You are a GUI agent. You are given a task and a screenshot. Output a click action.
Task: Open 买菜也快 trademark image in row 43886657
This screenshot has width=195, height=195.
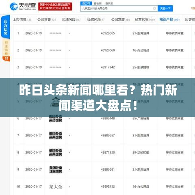coord(56,135)
